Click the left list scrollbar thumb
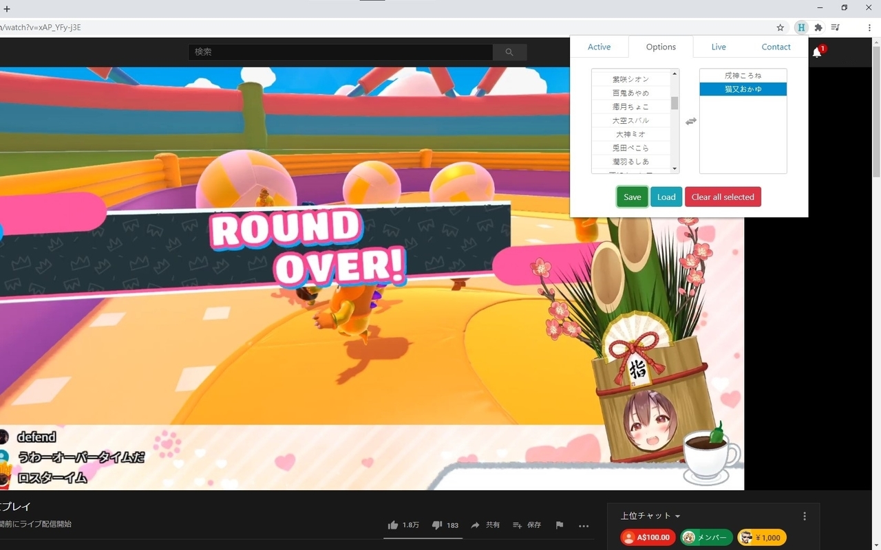881x550 pixels. coord(675,103)
